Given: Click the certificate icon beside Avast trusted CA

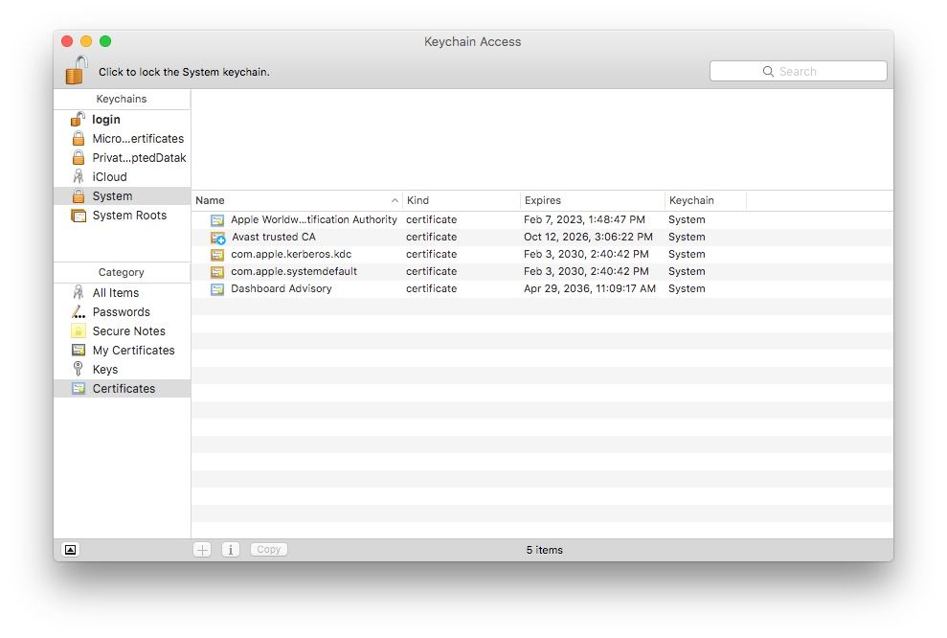Looking at the screenshot, I should 217,237.
